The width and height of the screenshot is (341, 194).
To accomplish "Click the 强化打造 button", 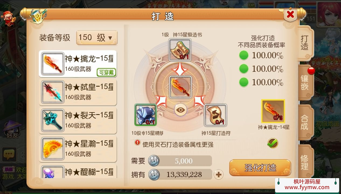I will pyautogui.click(x=260, y=168).
